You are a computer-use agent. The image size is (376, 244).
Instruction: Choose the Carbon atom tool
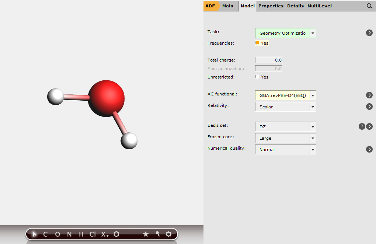click(x=45, y=234)
